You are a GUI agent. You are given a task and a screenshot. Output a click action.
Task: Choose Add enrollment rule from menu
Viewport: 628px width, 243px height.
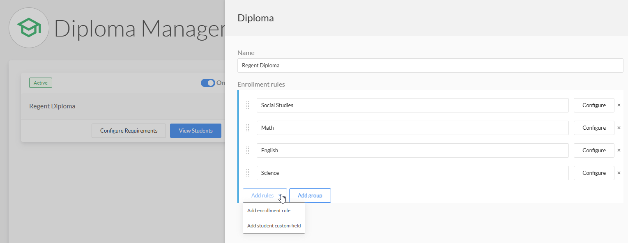point(269,211)
